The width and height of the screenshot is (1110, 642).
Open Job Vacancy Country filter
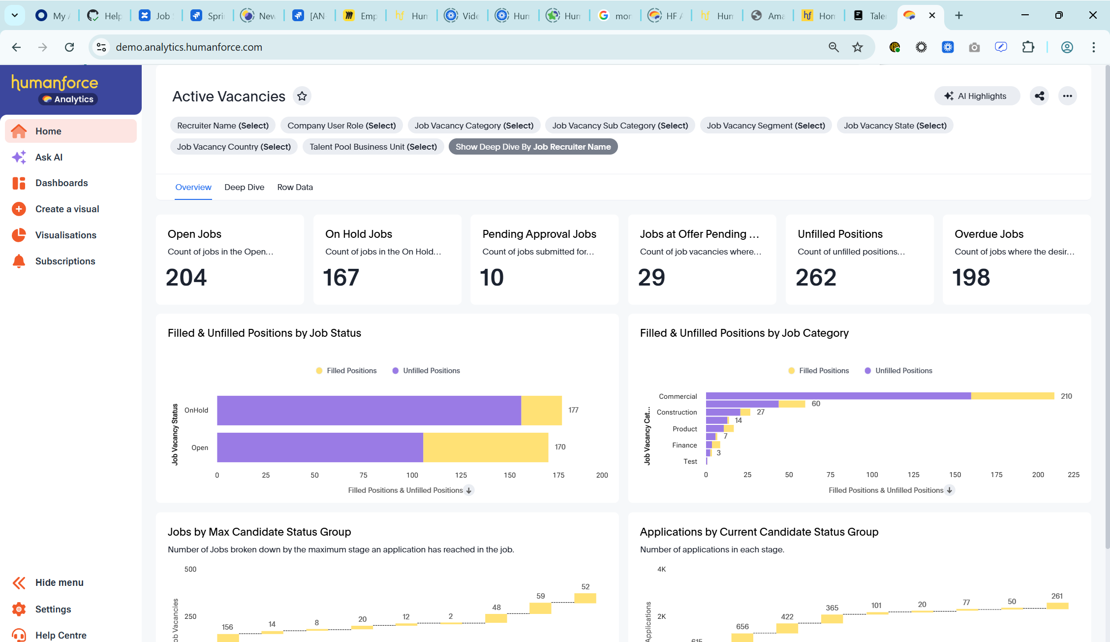click(234, 147)
